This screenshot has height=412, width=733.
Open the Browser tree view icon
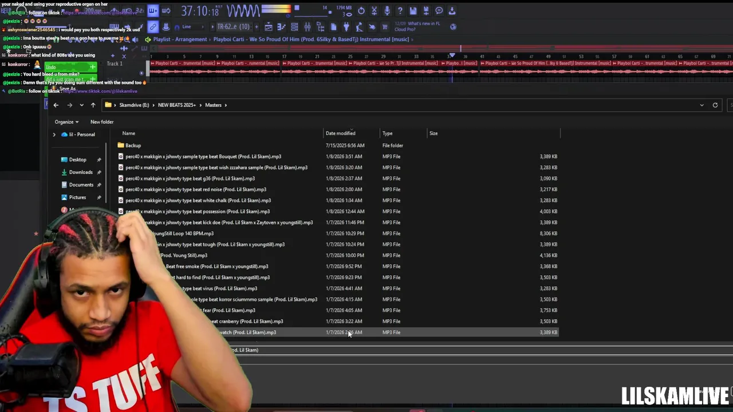tap(321, 27)
